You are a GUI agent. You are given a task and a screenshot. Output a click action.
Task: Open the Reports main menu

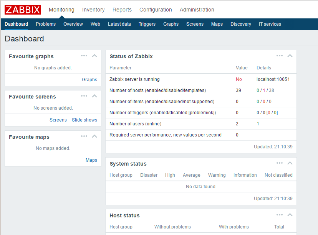click(122, 10)
